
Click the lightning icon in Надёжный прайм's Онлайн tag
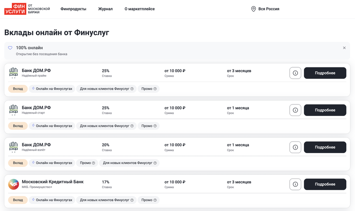tap(33, 89)
